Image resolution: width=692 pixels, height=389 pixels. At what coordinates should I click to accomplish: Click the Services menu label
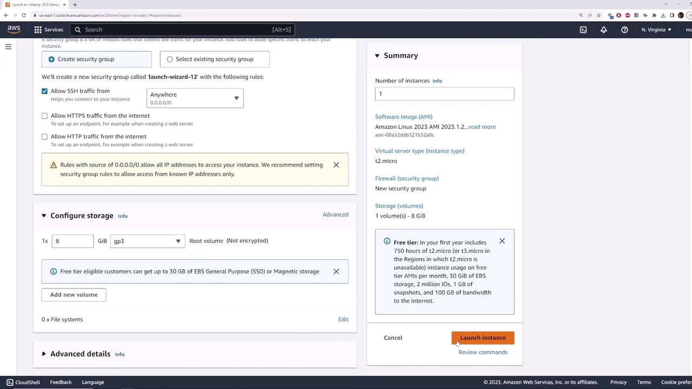pyautogui.click(x=54, y=30)
